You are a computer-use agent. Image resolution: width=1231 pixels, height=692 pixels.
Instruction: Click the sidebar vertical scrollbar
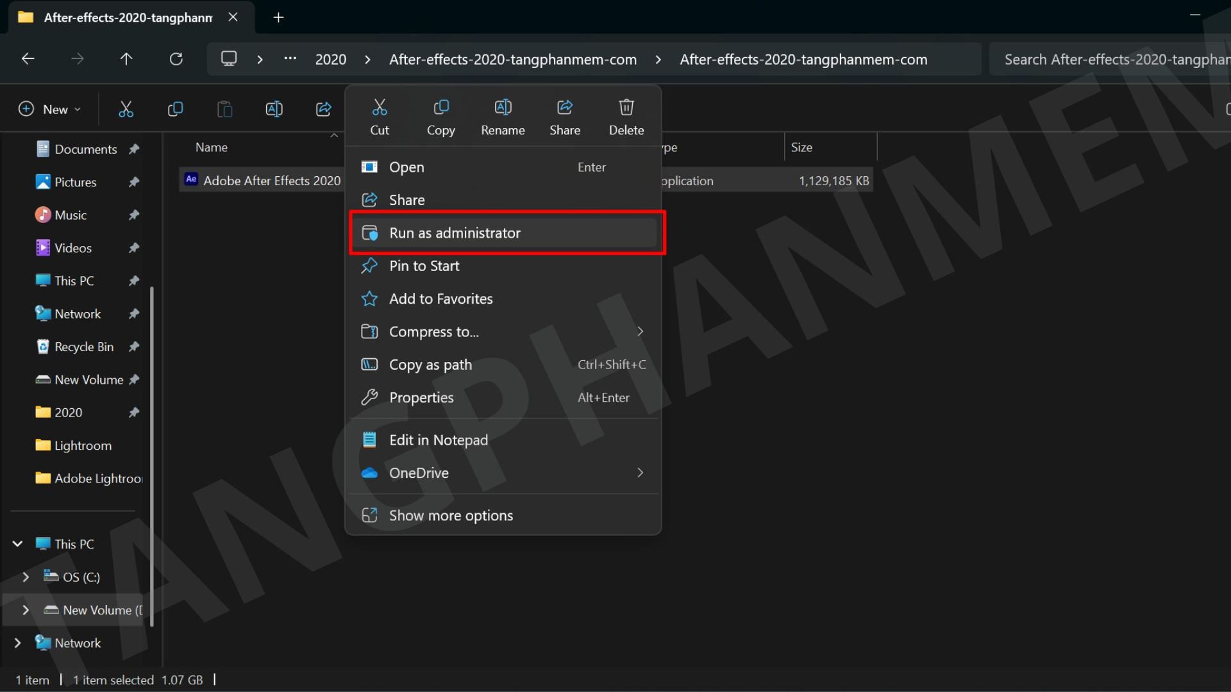coord(152,456)
